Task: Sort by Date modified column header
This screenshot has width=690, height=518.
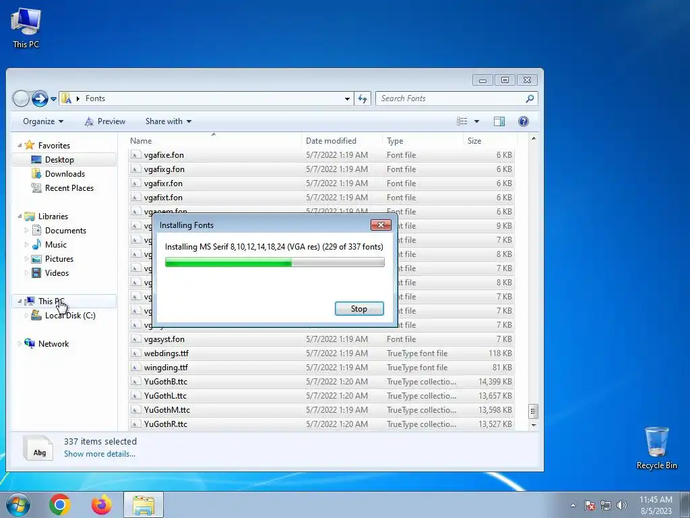Action: (342, 141)
